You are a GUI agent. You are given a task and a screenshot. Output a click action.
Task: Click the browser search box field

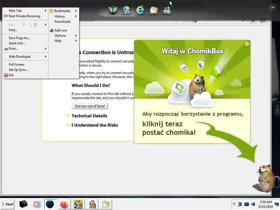click(x=219, y=21)
